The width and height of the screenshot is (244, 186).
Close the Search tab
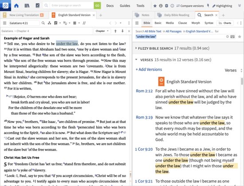pyautogui.click(x=216, y=15)
